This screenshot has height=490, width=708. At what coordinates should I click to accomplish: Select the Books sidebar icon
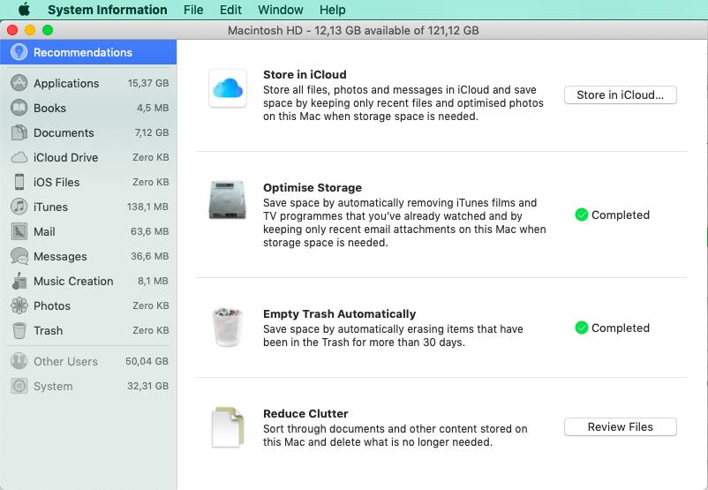click(x=19, y=108)
